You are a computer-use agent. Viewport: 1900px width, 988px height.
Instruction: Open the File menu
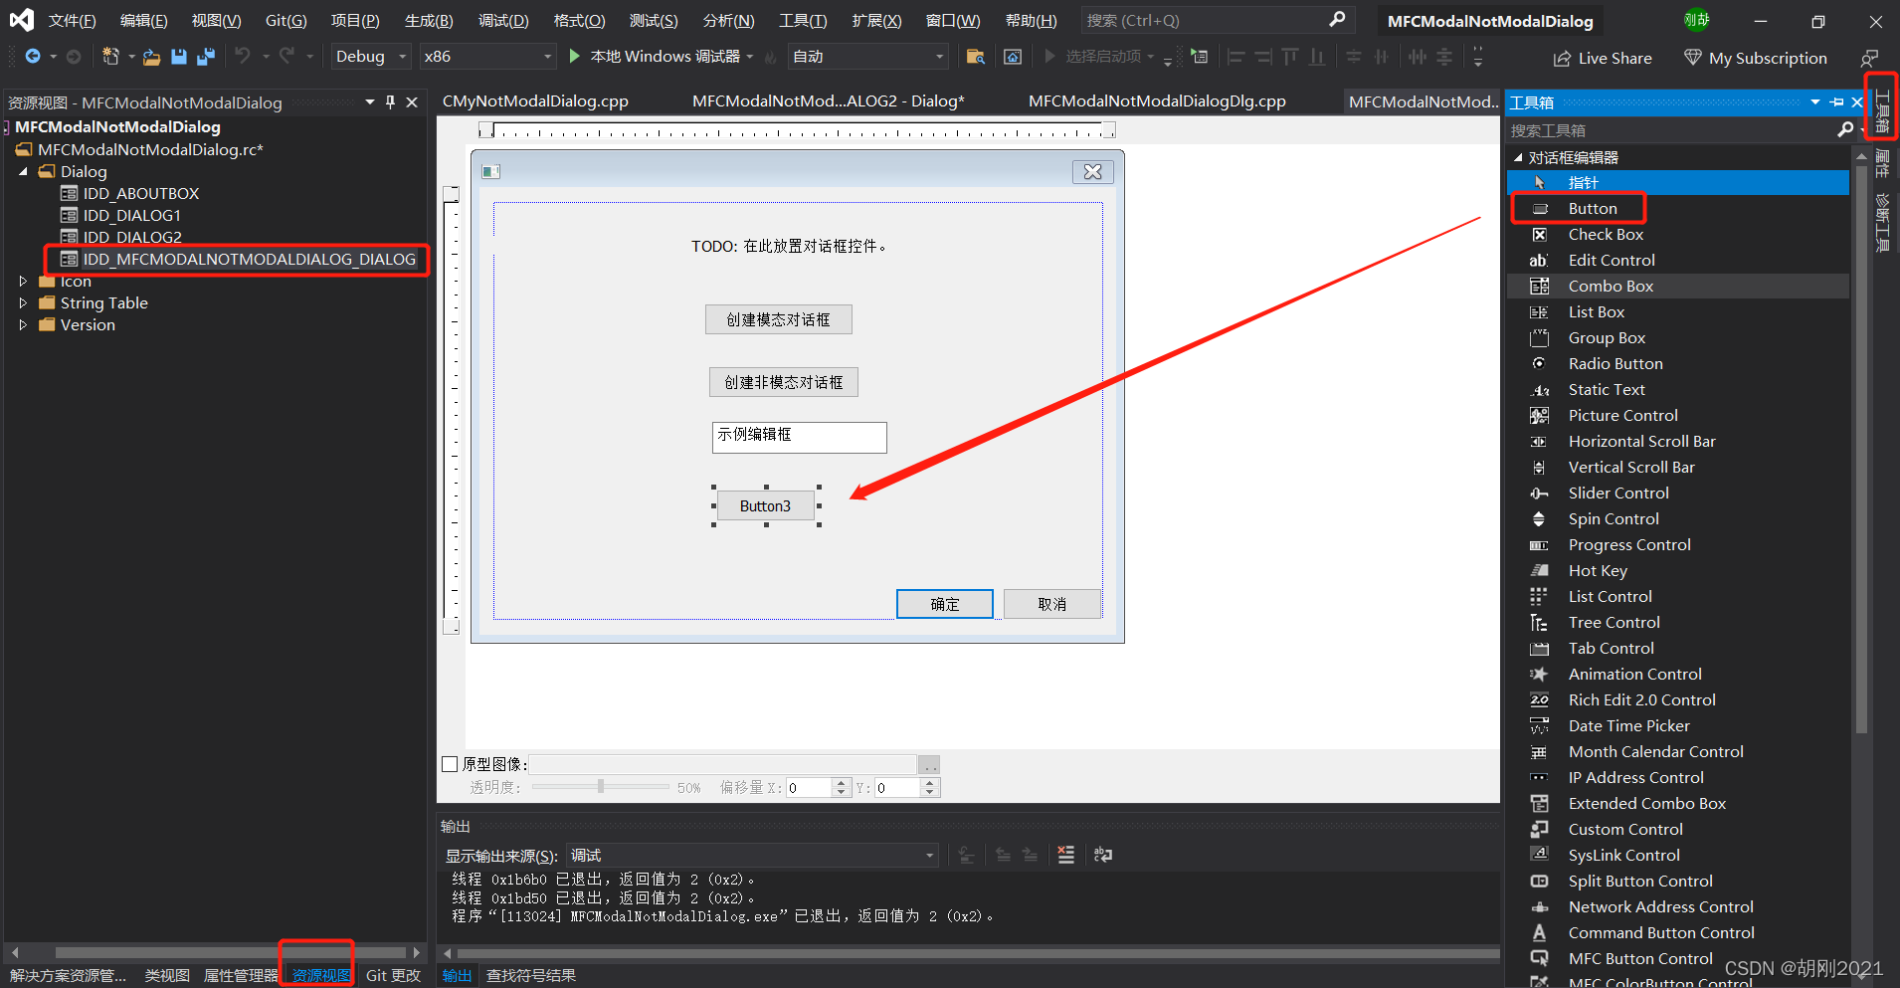coord(73,21)
